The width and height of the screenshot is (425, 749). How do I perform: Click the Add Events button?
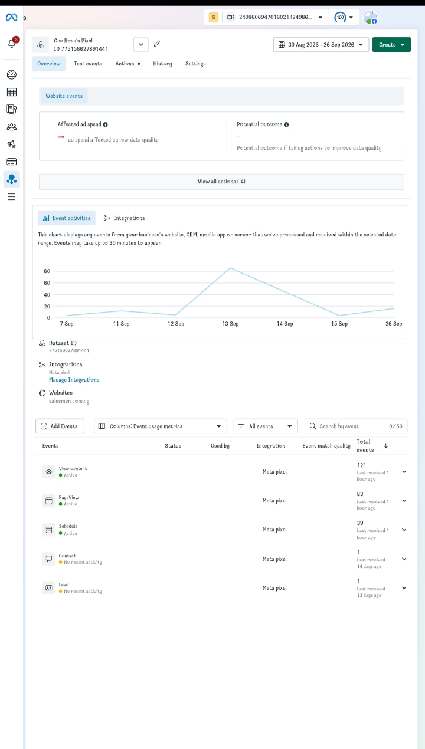[60, 426]
